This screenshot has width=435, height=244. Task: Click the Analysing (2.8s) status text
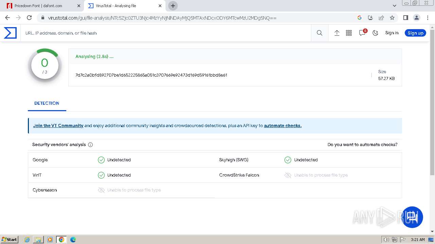(x=94, y=57)
